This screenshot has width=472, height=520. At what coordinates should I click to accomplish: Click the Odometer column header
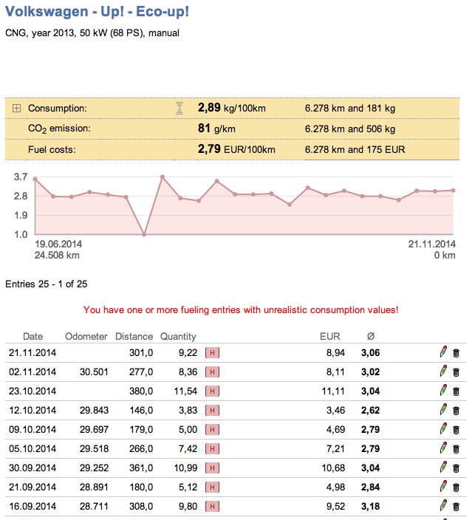[86, 336]
